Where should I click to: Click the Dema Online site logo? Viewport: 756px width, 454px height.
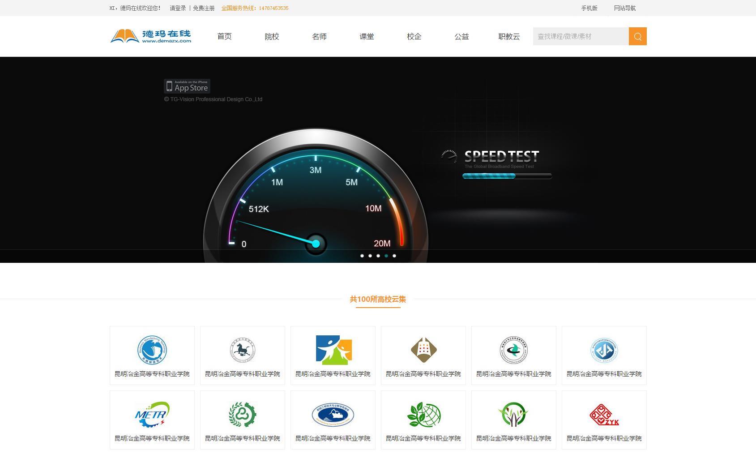151,36
